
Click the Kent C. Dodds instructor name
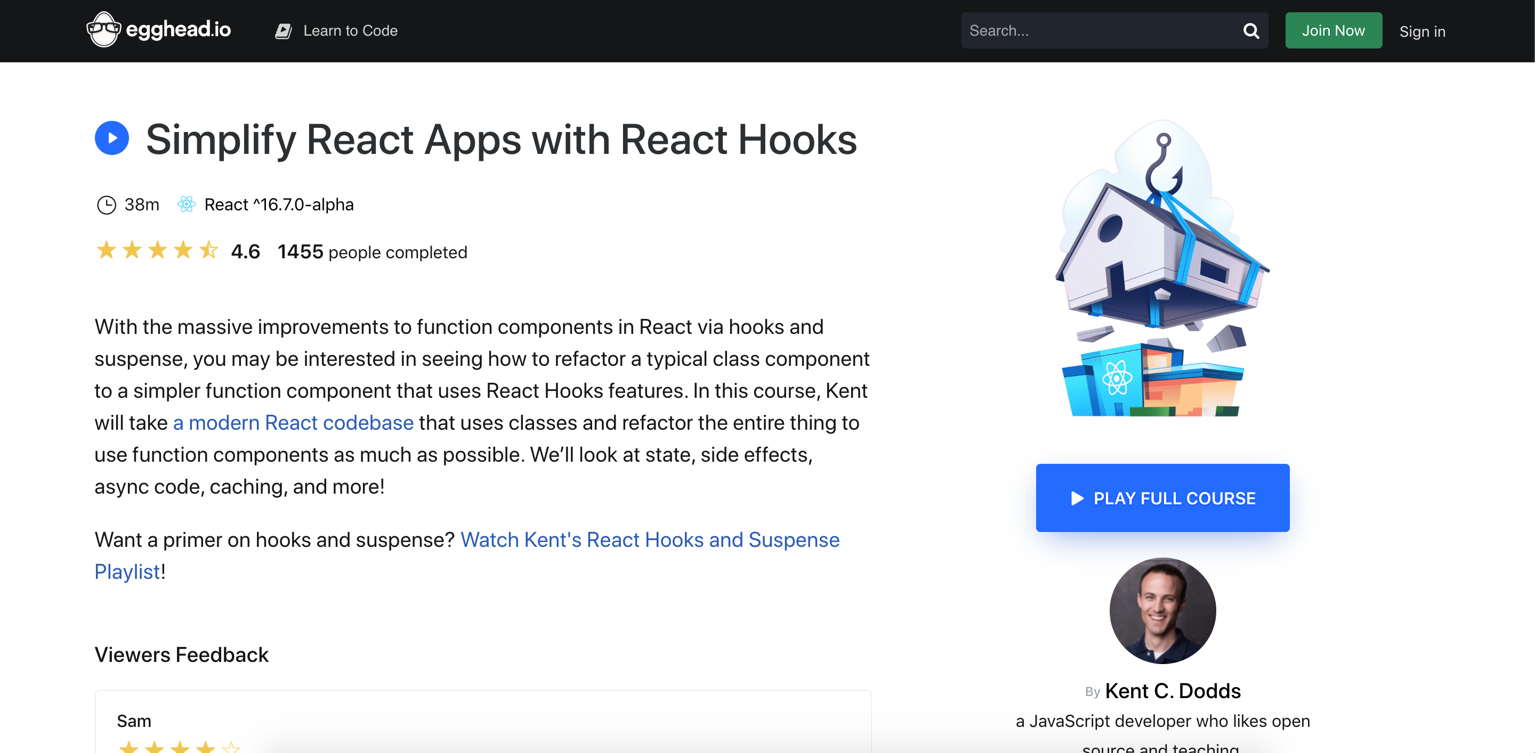click(1172, 691)
